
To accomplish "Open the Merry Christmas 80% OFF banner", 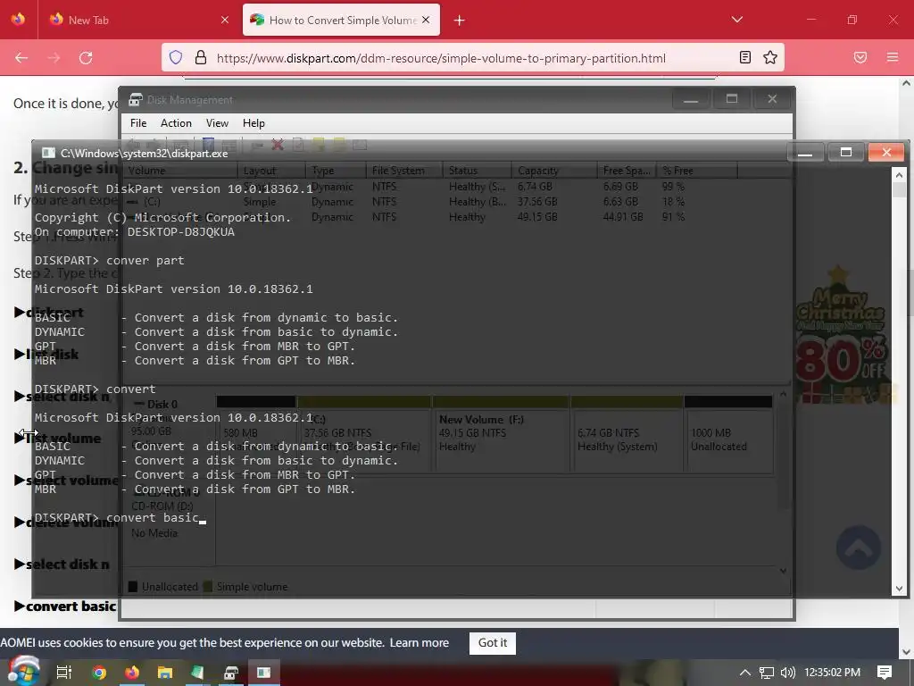I will point(840,336).
